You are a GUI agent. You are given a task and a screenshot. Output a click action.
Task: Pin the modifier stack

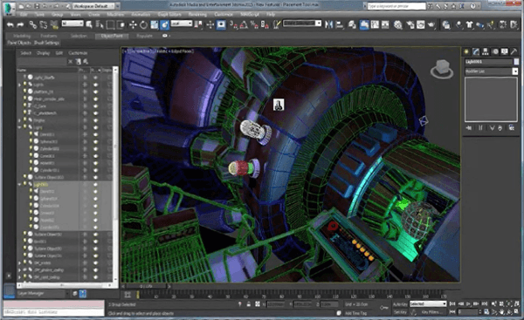click(x=469, y=128)
